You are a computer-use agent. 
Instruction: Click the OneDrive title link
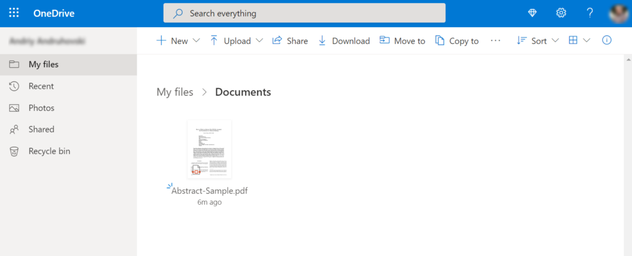click(54, 14)
